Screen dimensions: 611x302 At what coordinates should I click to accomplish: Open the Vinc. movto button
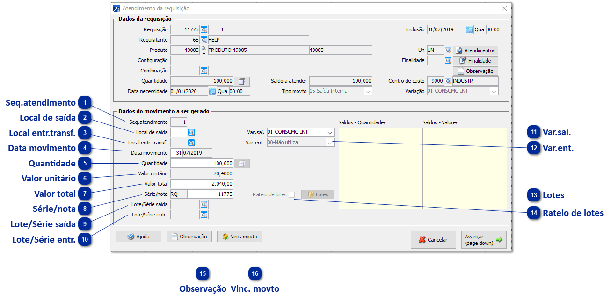[x=240, y=237]
